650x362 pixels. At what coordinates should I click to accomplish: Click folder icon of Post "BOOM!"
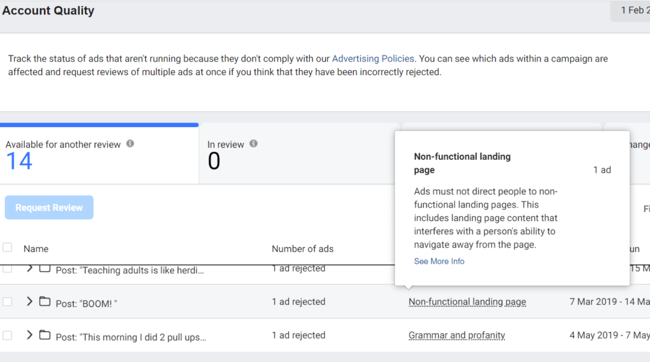tap(45, 301)
